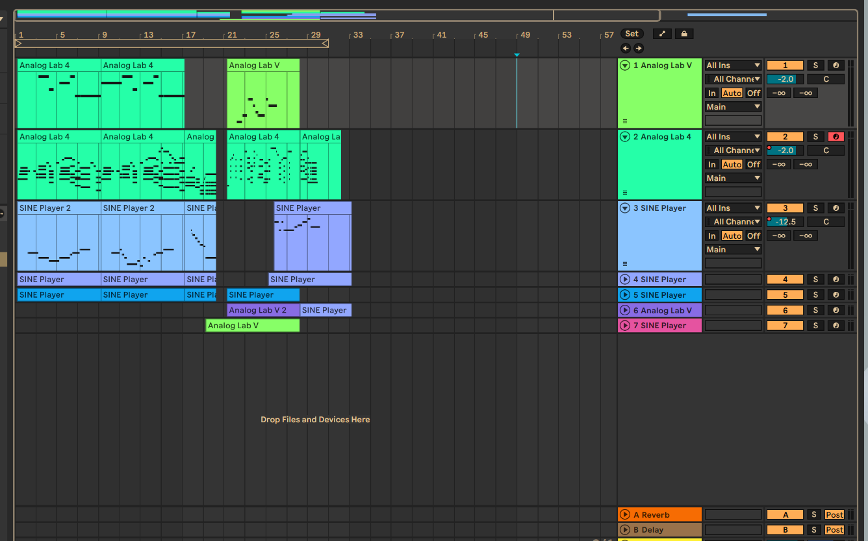Unfold the 5 SINE Player track

coord(625,295)
